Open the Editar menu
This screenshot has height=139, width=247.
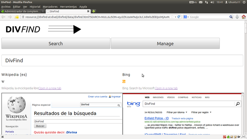pos(17,7)
